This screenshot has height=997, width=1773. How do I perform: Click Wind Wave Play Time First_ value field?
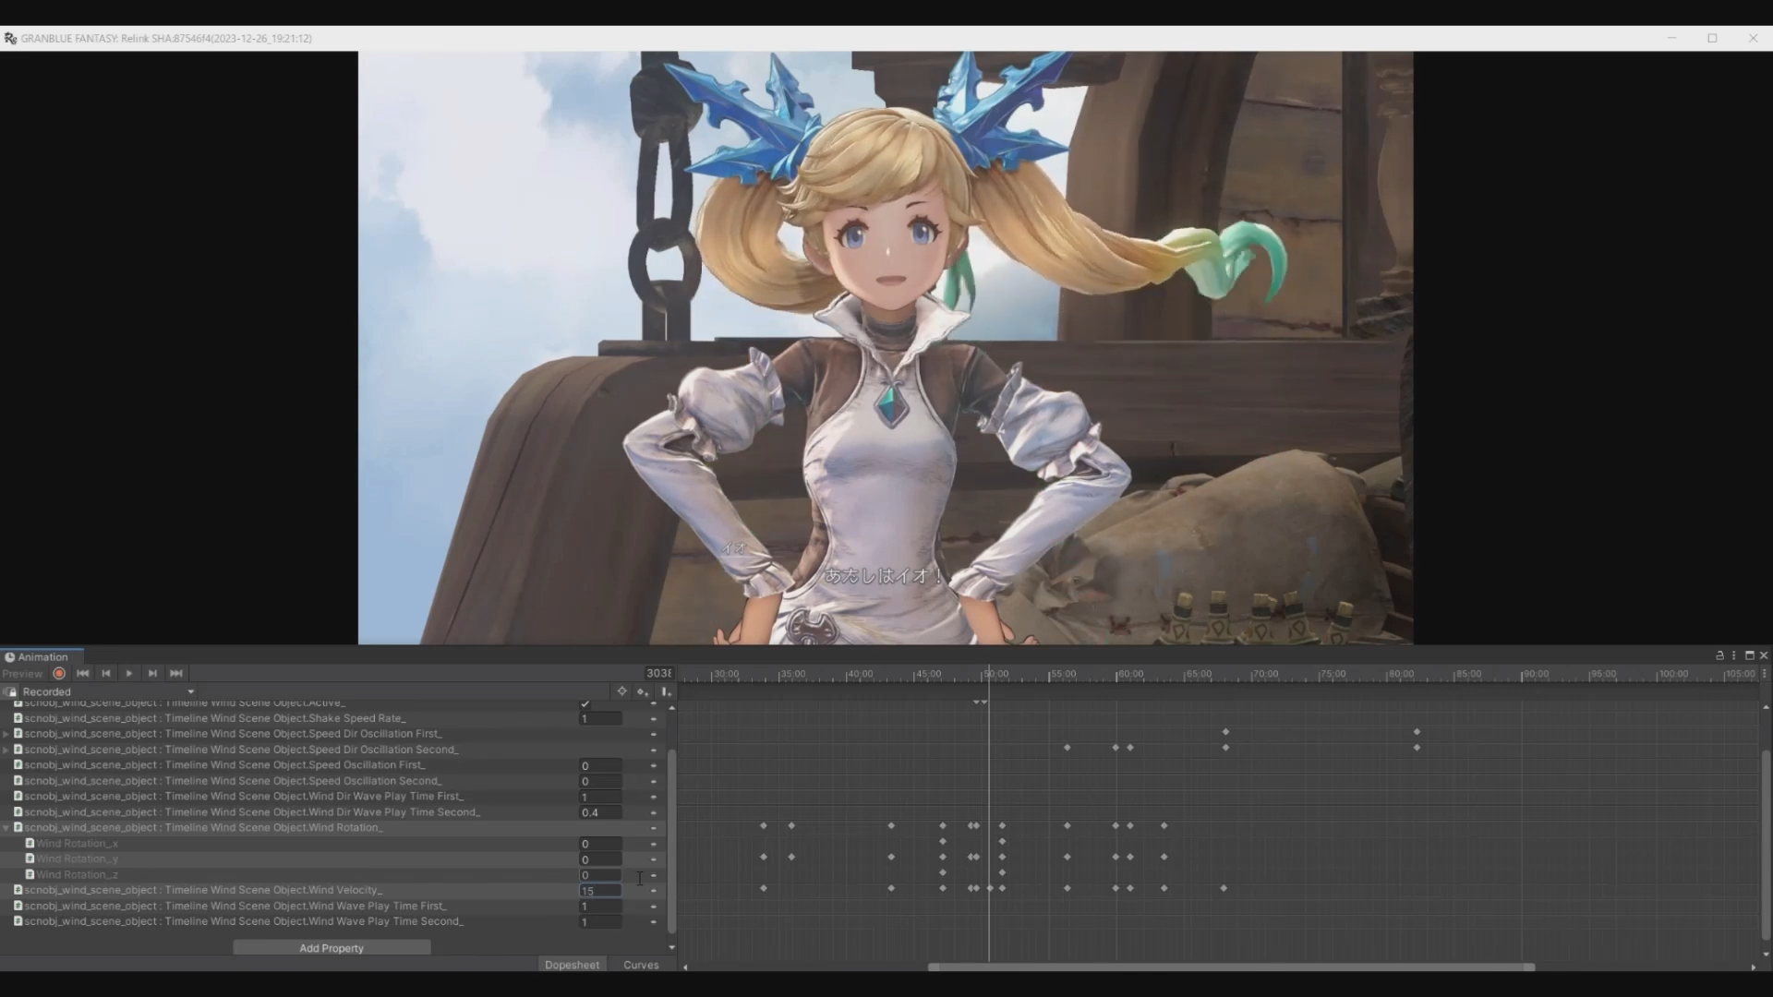600,907
